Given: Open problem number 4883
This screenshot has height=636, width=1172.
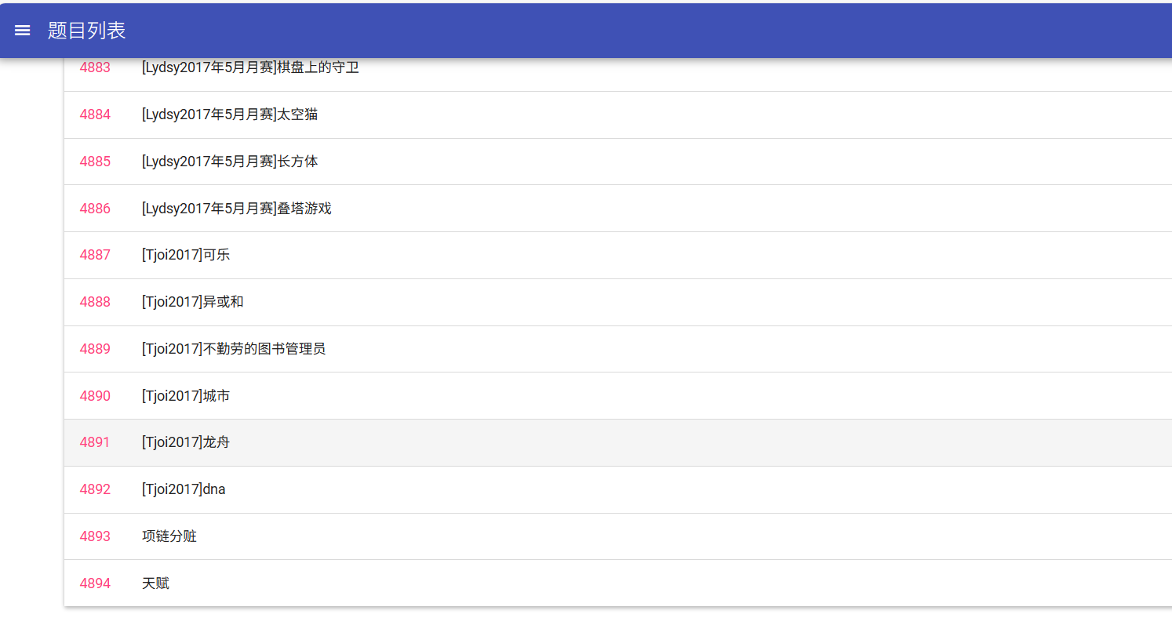Looking at the screenshot, I should pos(95,67).
